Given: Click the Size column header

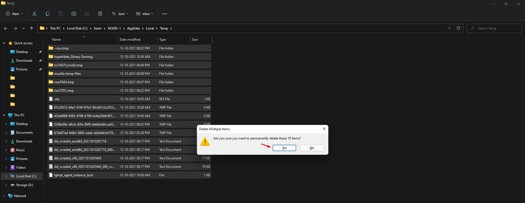Looking at the screenshot, I should tap(201, 40).
